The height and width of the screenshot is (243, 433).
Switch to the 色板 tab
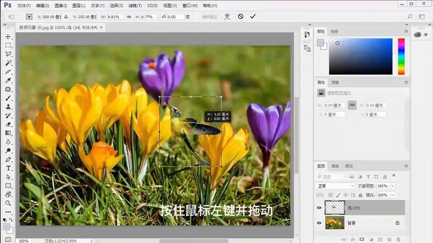[x=334, y=31]
